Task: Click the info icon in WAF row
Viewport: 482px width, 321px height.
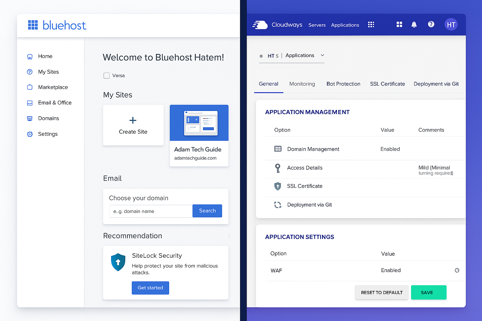Action: [457, 270]
